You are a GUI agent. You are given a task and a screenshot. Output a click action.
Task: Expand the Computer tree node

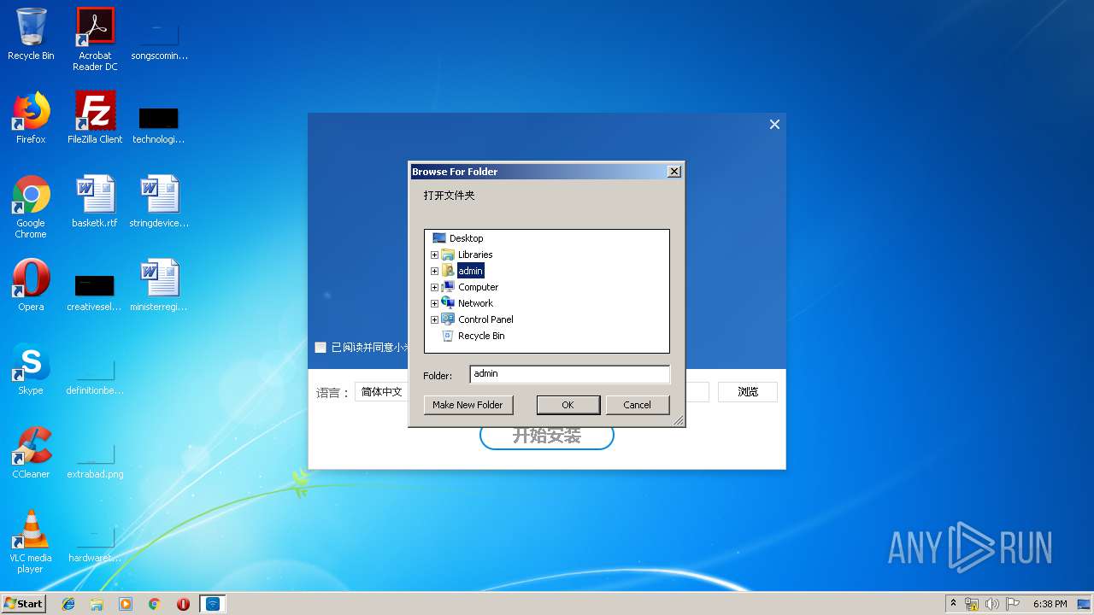[x=434, y=287]
